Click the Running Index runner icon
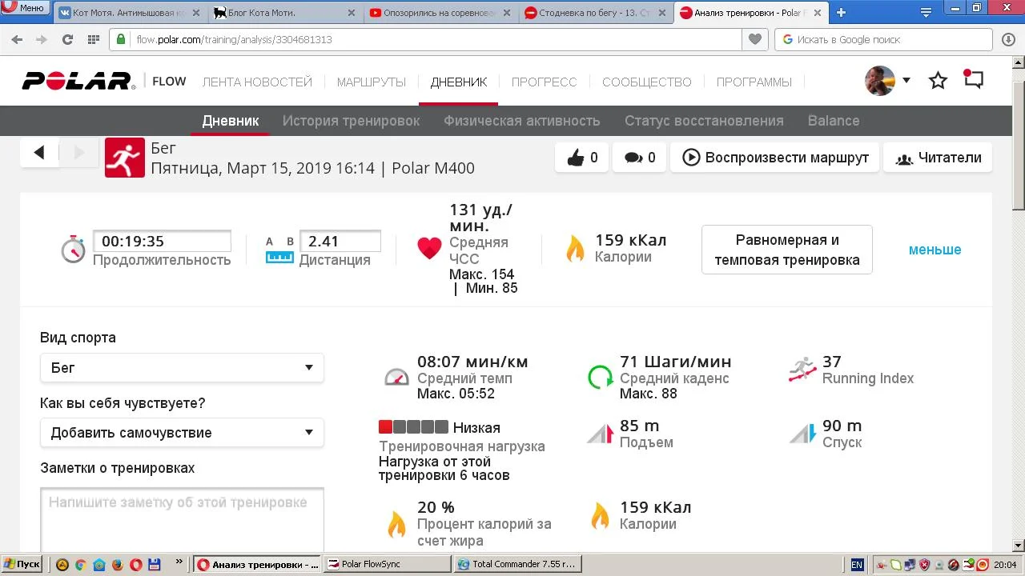Image resolution: width=1025 pixels, height=576 pixels. tap(802, 369)
